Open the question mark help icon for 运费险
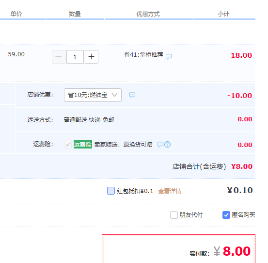The height and width of the screenshot is (263, 268). tap(168, 145)
